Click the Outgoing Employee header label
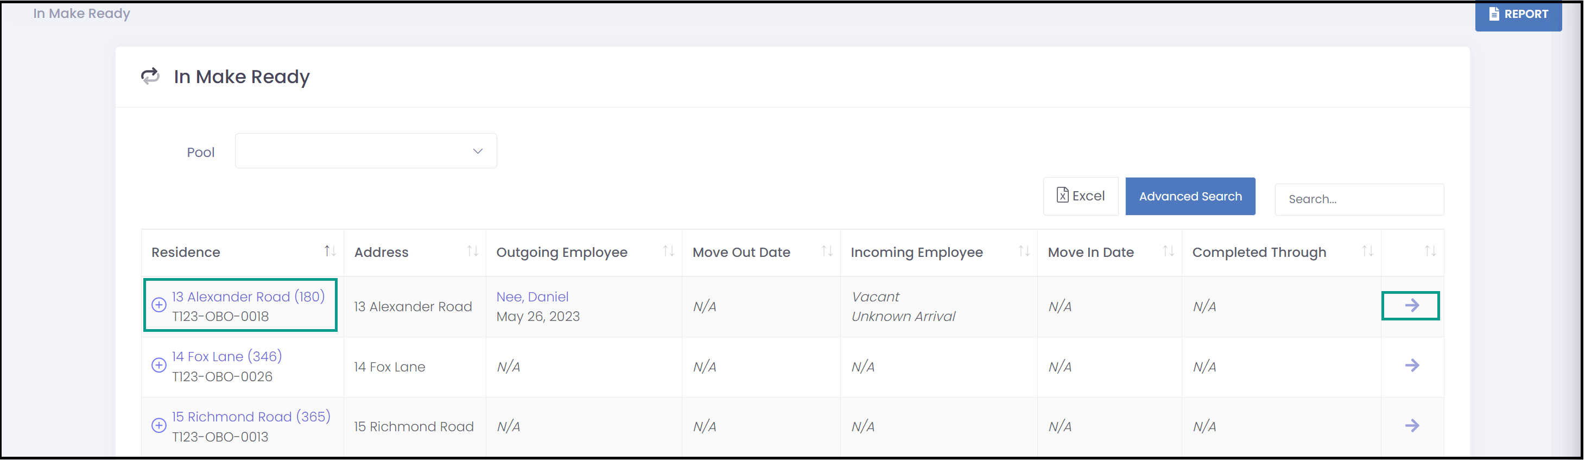1585x460 pixels. coord(562,253)
